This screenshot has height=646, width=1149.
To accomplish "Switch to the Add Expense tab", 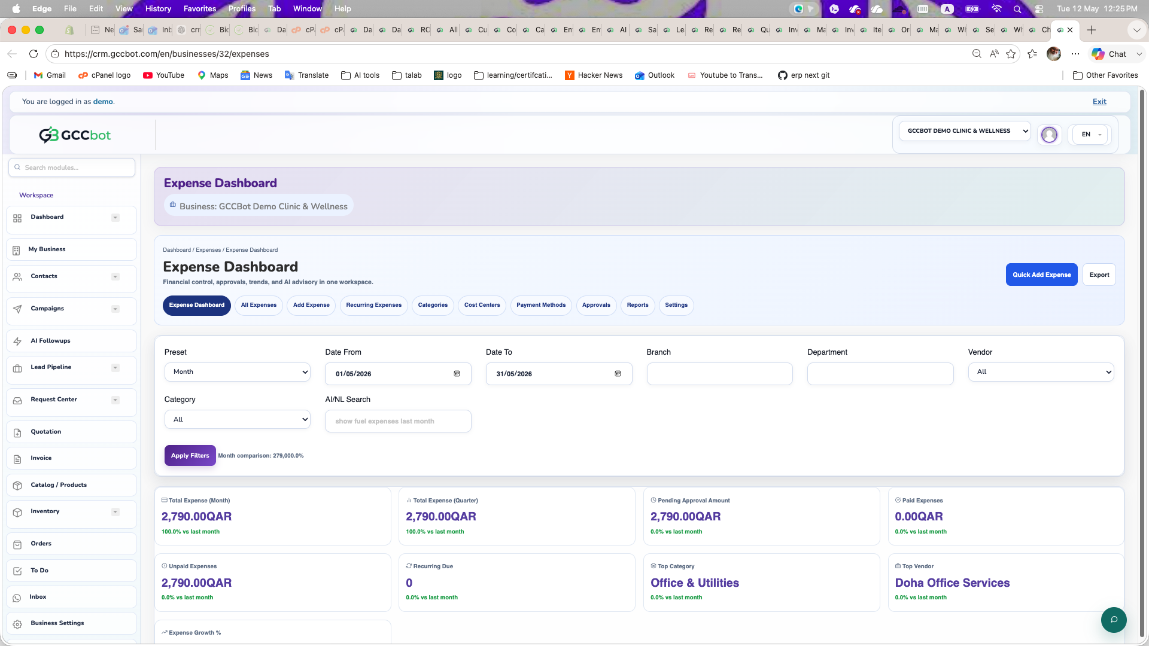I will (x=311, y=305).
